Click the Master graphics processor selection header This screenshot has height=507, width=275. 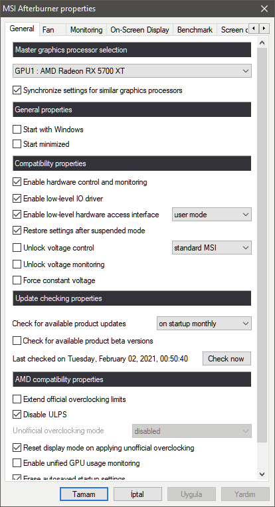132,50
